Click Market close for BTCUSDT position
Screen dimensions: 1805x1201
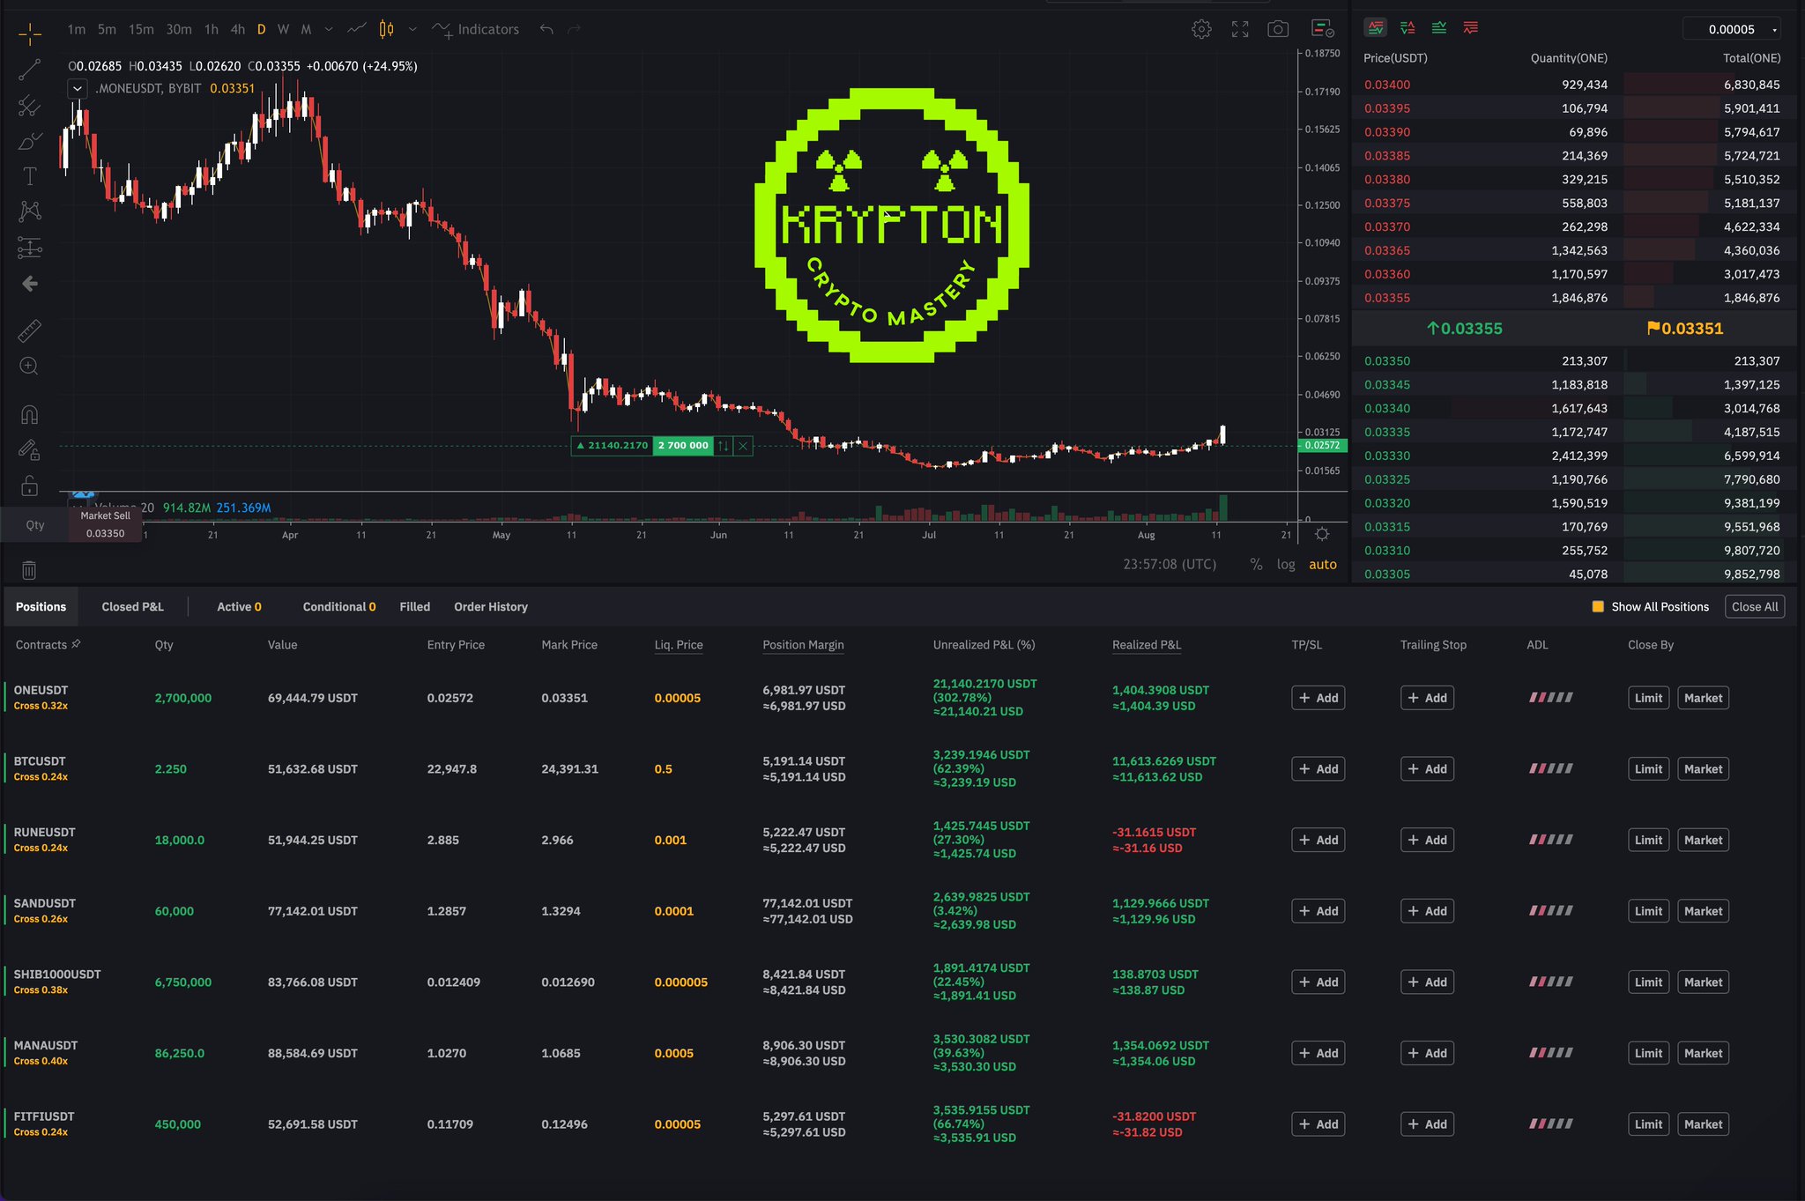point(1702,769)
